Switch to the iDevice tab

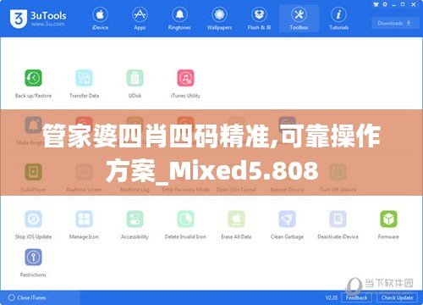point(100,19)
